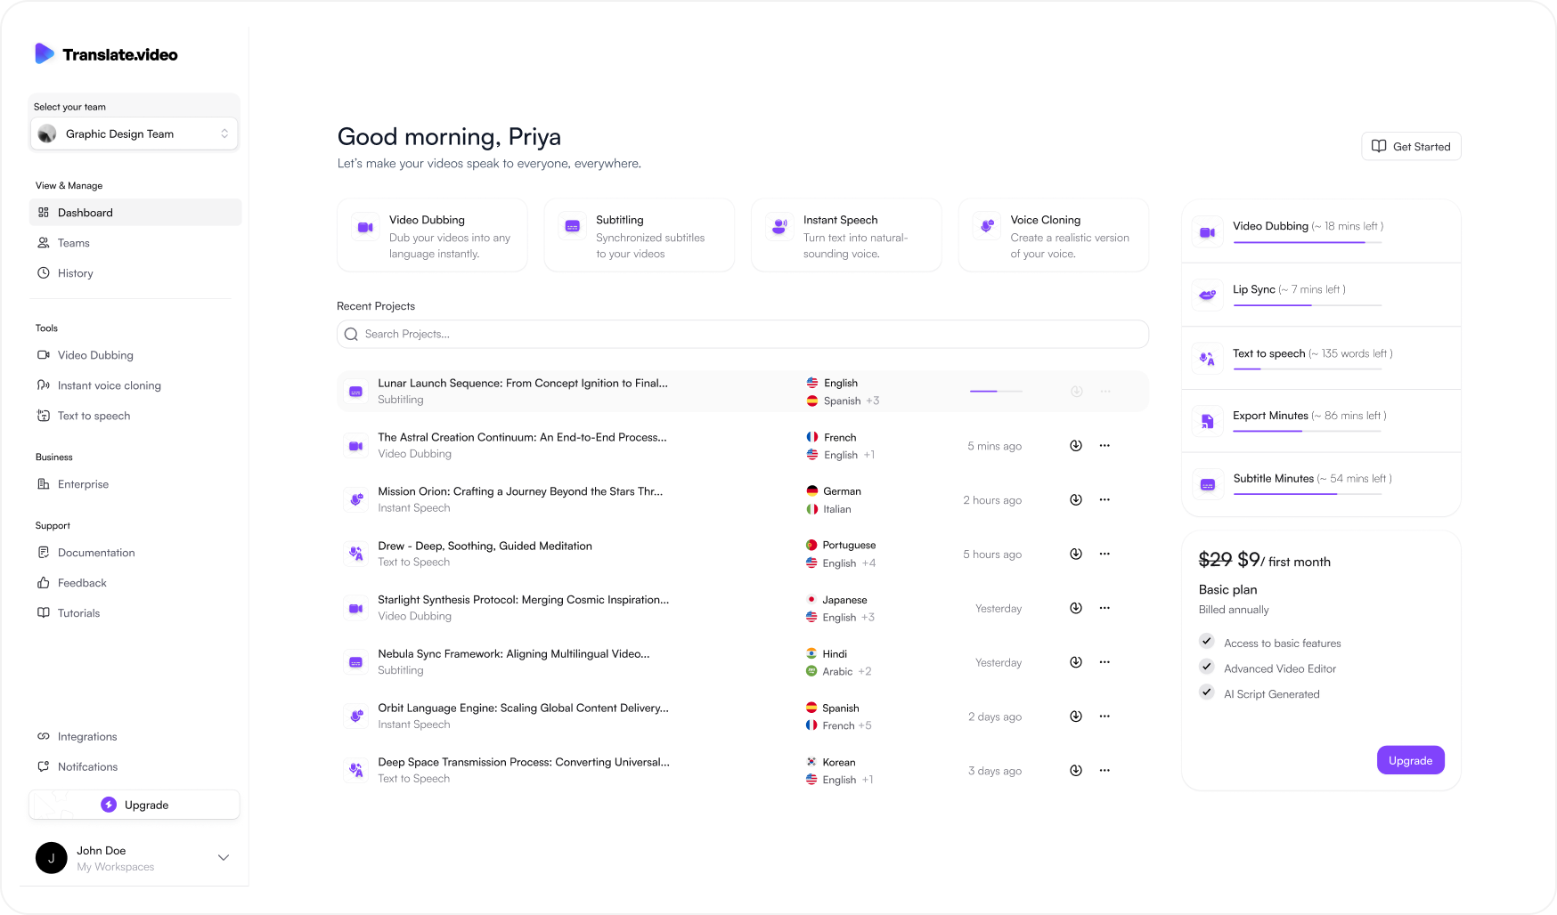The width and height of the screenshot is (1557, 915).
Task: Click the Video Dubbing usage camera icon
Action: click(1208, 232)
